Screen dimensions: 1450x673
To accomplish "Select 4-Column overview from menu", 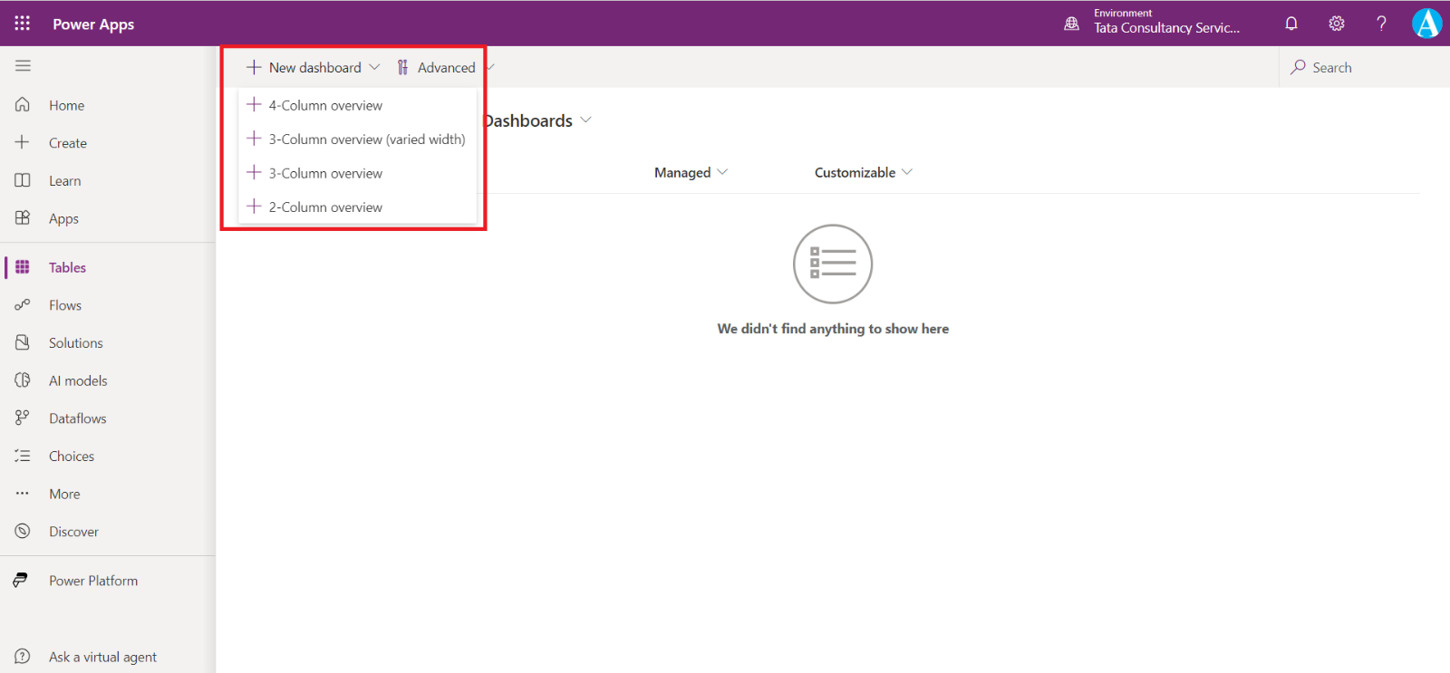I will pyautogui.click(x=325, y=106).
